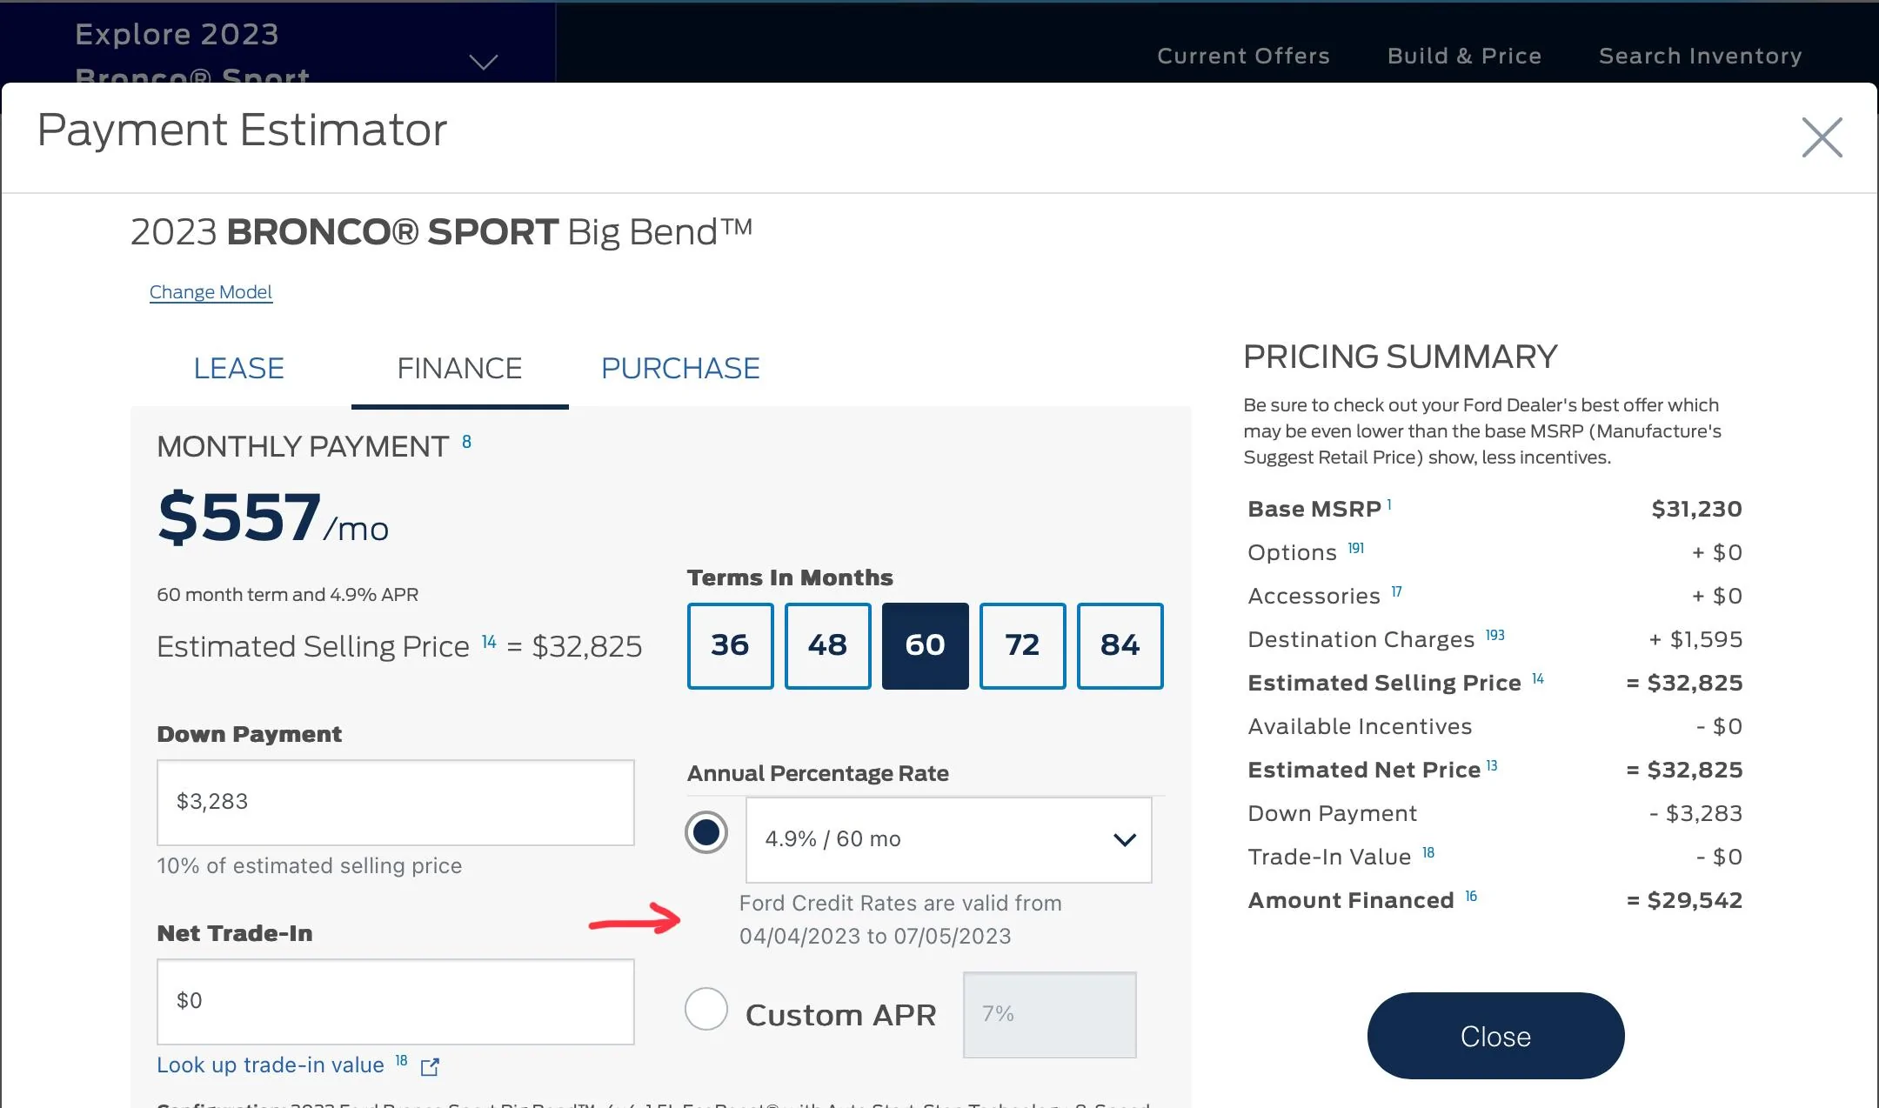Select the Custom APR radio button
Screen dimensions: 1879x1108
706,1009
